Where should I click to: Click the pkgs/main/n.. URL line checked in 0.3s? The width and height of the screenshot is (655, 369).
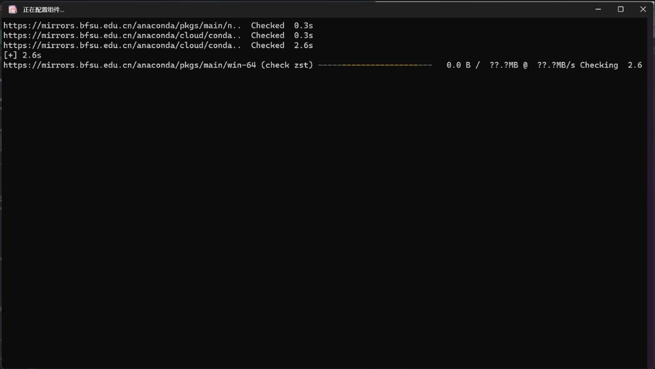point(123,26)
